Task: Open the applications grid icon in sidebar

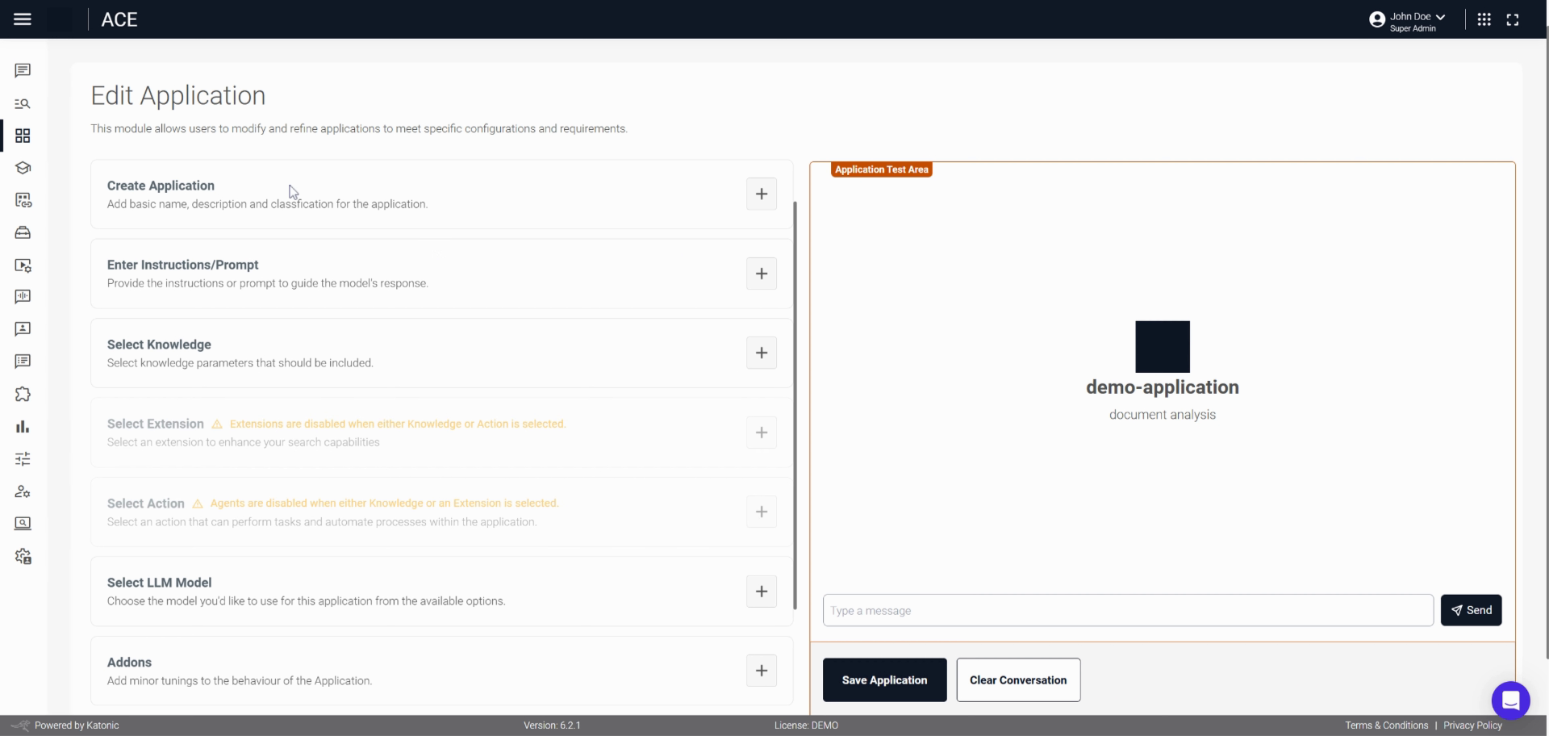Action: 23,136
